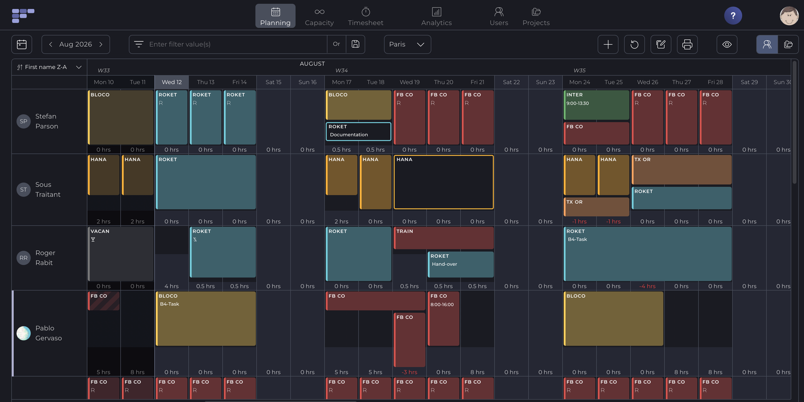Screen dimensions: 804x402
Task: Switch to users view toggle
Action: point(767,44)
